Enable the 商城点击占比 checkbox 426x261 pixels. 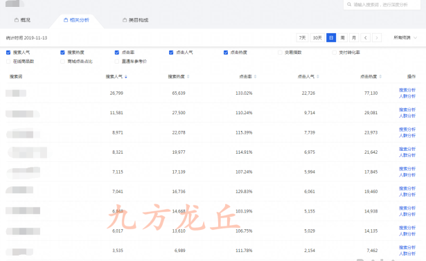(62, 62)
